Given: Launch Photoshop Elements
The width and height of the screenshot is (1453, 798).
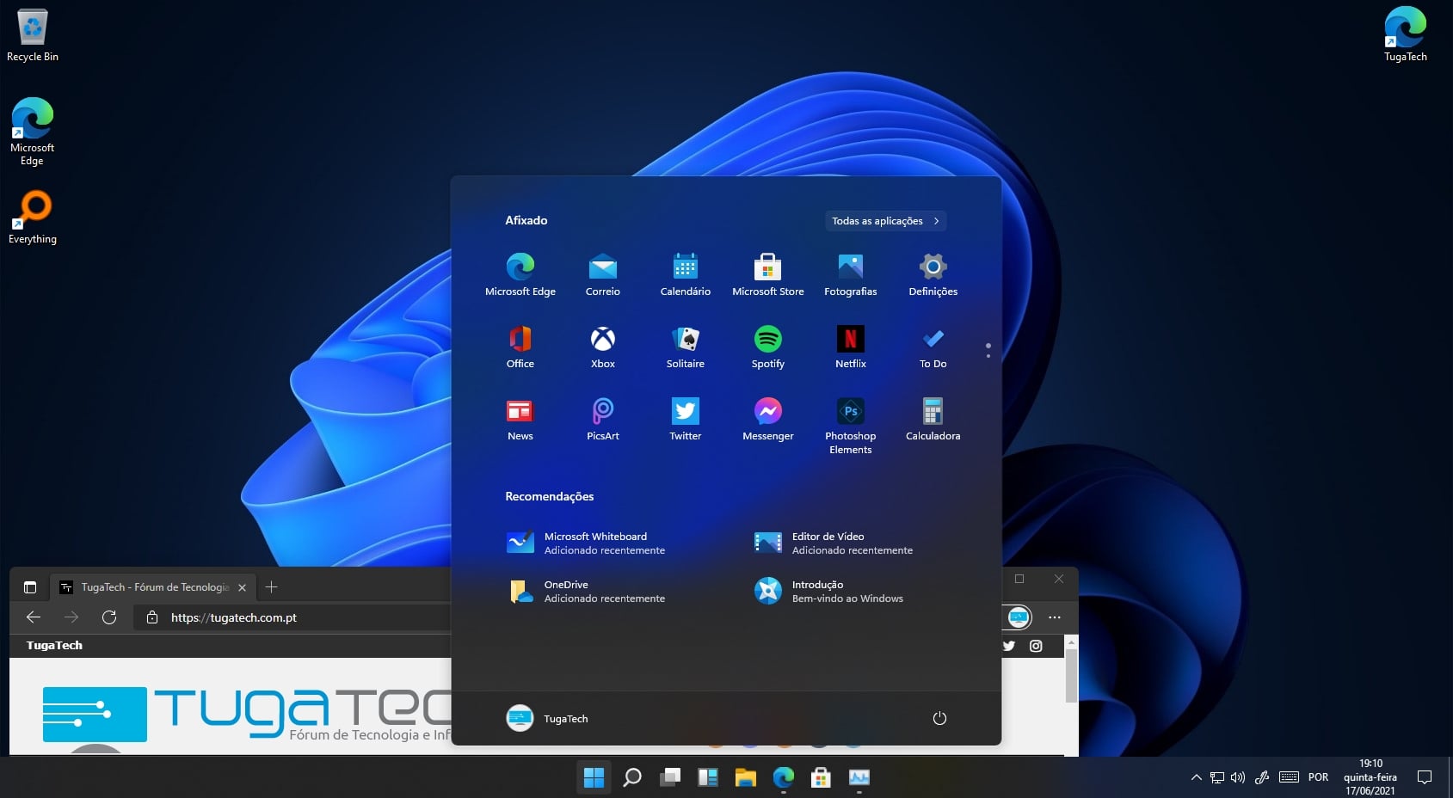Looking at the screenshot, I should [x=850, y=426].
